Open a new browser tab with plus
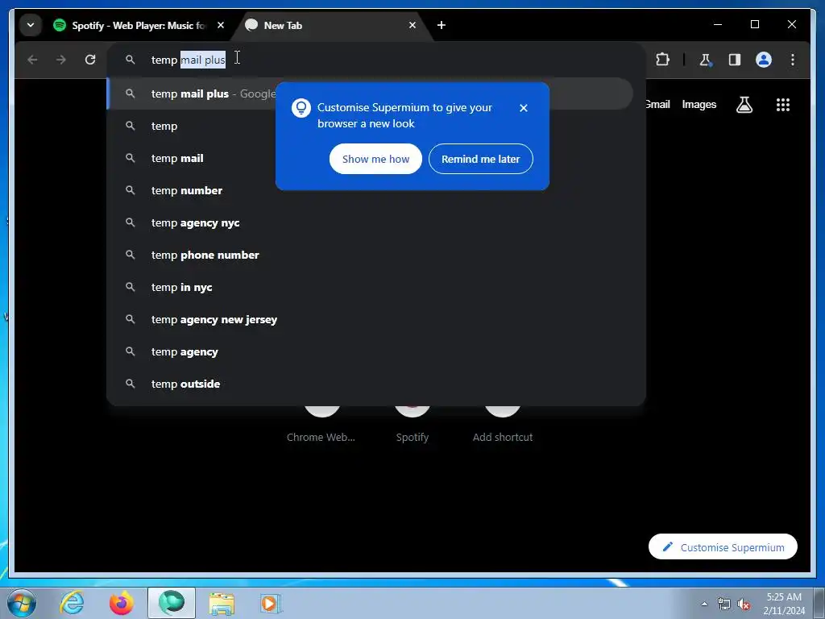This screenshot has width=825, height=619. pyautogui.click(x=442, y=25)
